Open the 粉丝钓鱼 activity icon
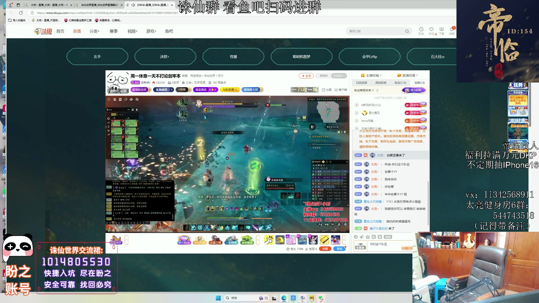Image resolution: width=539 pixels, height=303 pixels. (200, 240)
